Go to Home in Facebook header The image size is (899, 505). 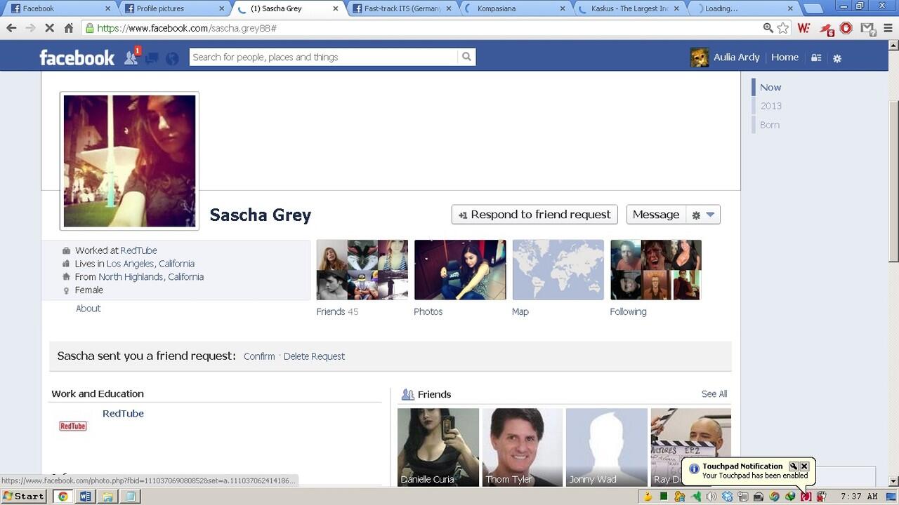tap(785, 58)
